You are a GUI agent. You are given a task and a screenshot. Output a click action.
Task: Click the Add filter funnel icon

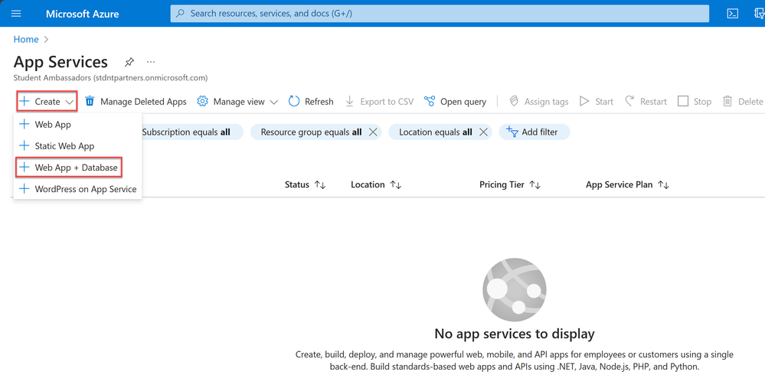pos(512,132)
